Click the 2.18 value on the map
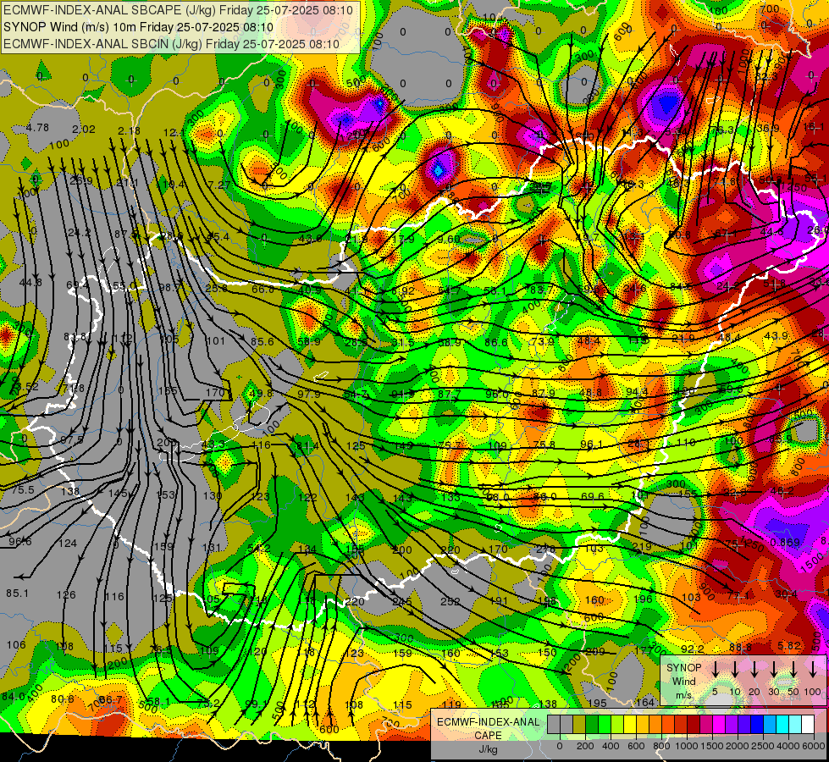Screen dimensions: 829x762 pyautogui.click(x=129, y=131)
